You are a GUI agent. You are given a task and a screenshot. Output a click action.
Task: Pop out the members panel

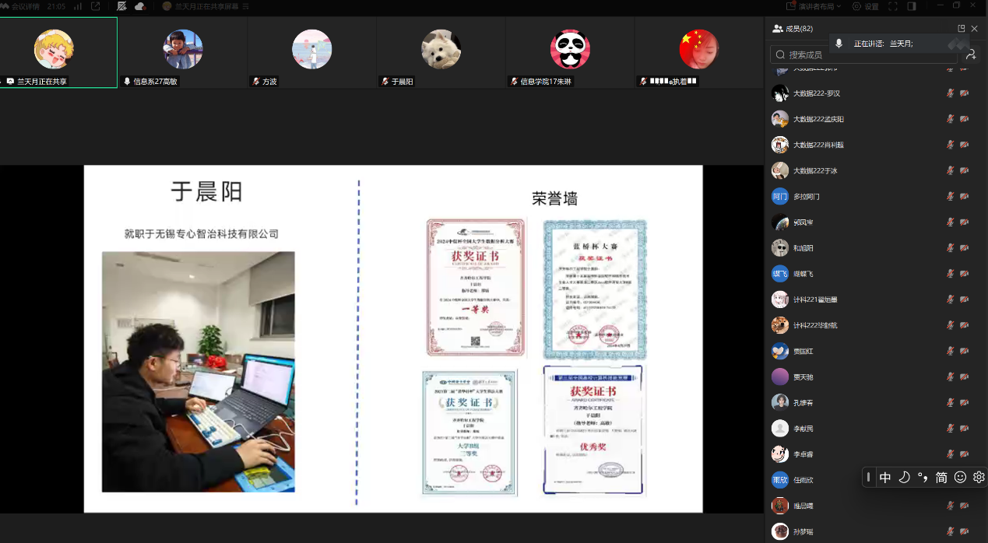click(962, 29)
